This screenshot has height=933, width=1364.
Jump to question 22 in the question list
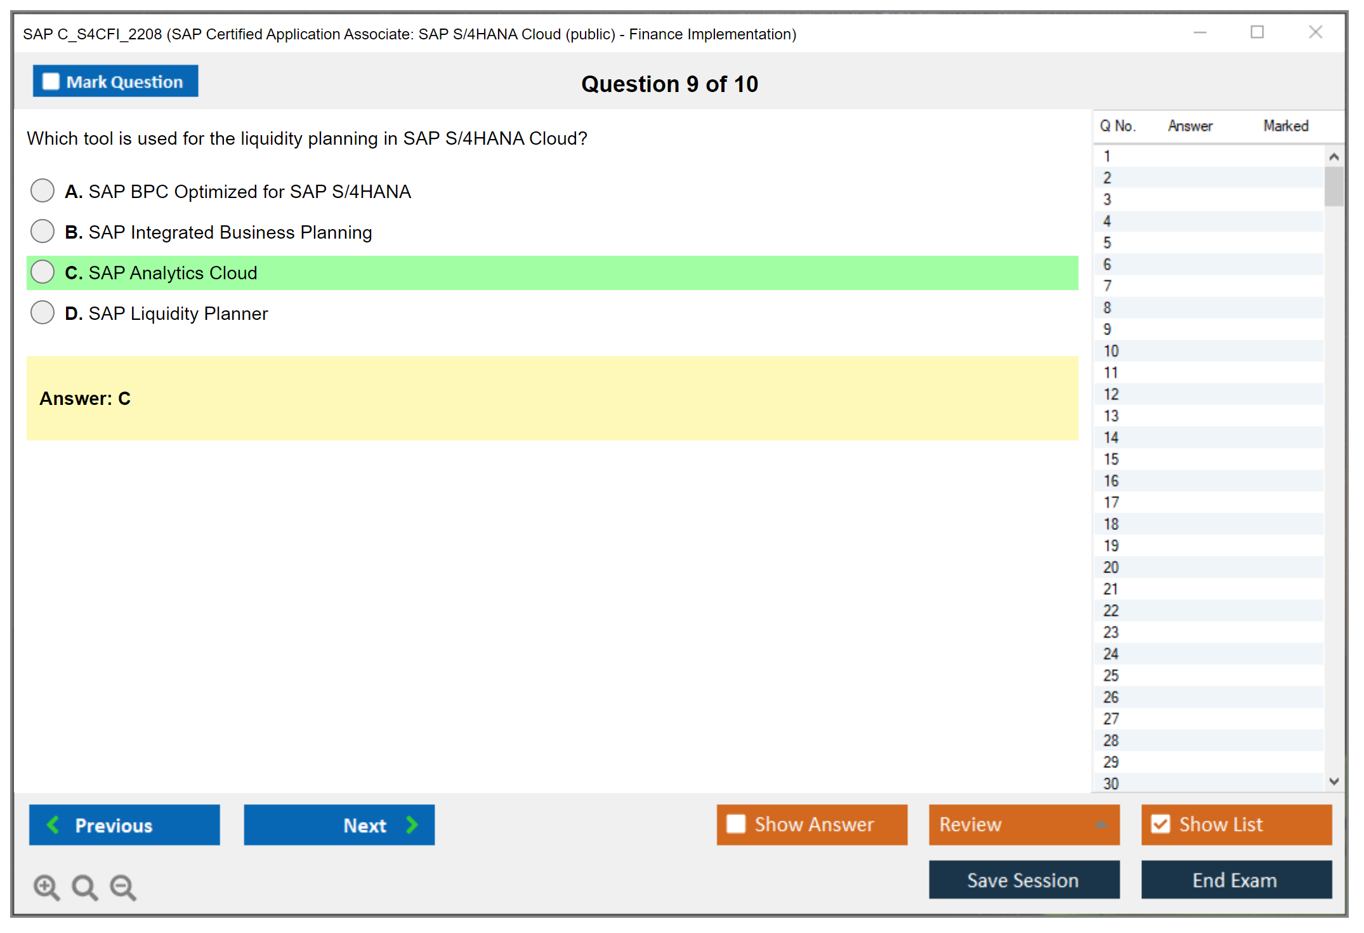[x=1111, y=611]
